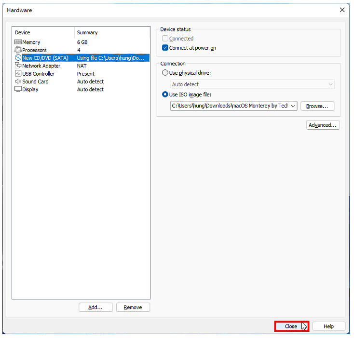Expand the ISO image path dropdown arrow

[294, 106]
